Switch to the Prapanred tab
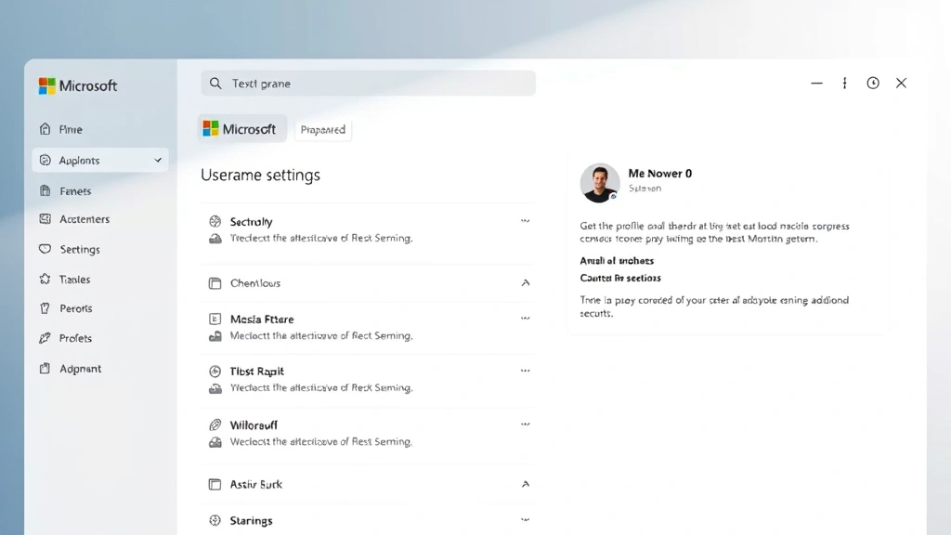 [323, 130]
